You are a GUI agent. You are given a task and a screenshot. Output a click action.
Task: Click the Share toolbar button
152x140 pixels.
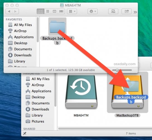point(127,11)
